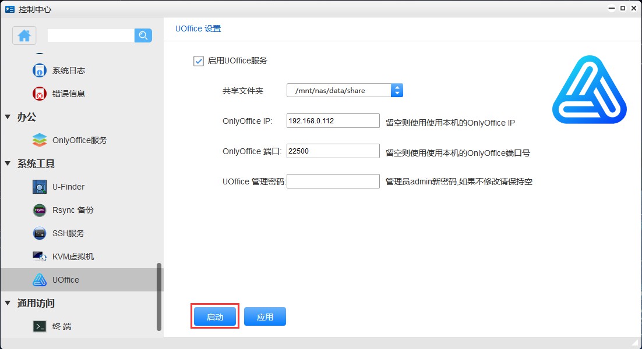Select KVM虚拟机 in the sidebar
This screenshot has width=642, height=349.
click(72, 256)
